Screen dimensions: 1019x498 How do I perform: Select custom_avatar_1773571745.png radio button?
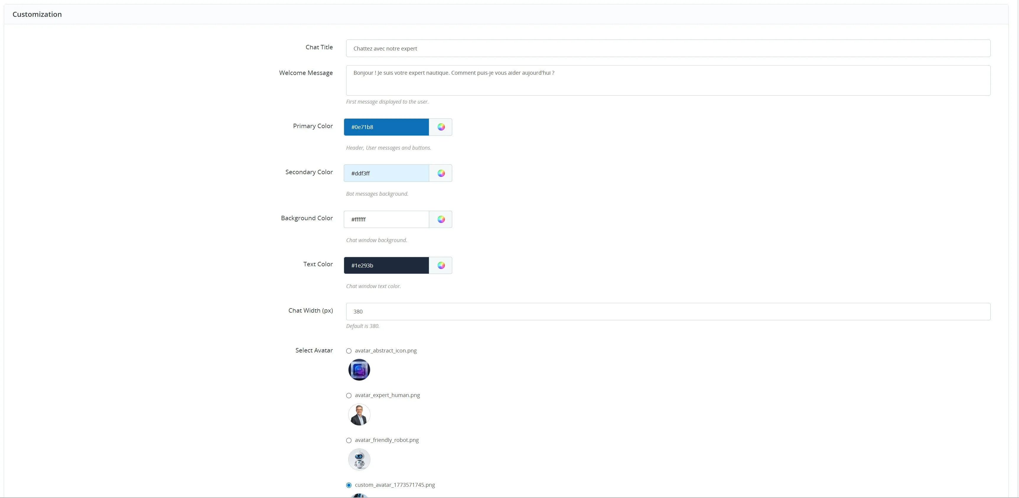click(349, 485)
